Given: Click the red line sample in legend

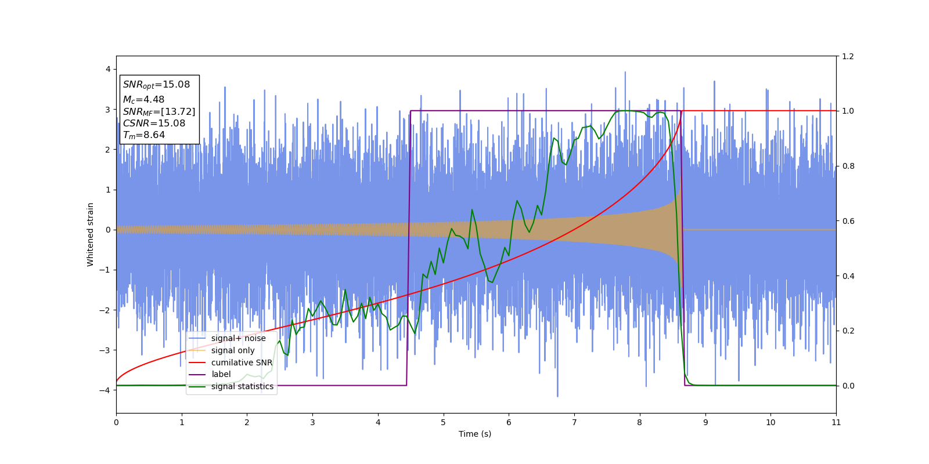Looking at the screenshot, I should [x=197, y=362].
